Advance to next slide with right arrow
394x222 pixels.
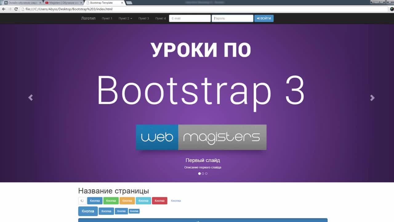coord(372,98)
